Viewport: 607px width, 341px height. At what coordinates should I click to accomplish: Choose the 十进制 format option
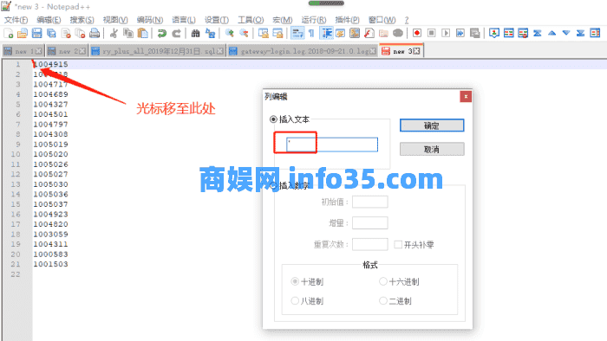[x=295, y=281]
